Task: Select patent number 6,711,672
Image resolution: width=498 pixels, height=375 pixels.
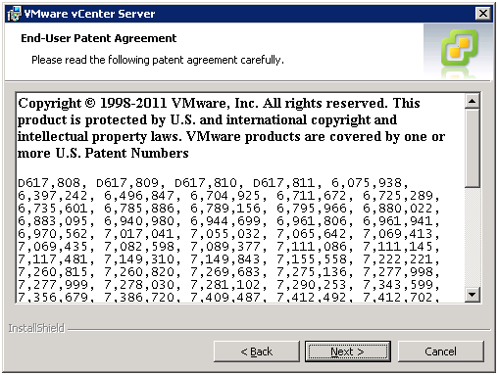Action: pyautogui.click(x=312, y=196)
